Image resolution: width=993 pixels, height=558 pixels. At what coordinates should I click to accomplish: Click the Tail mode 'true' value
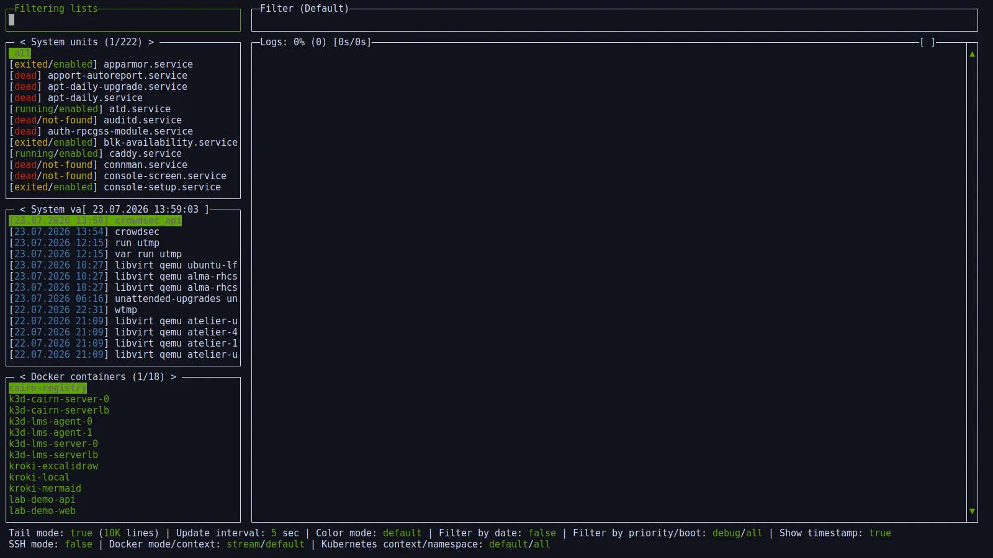(81, 533)
